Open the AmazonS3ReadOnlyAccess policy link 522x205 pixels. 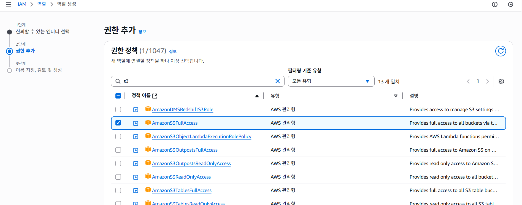181,177
